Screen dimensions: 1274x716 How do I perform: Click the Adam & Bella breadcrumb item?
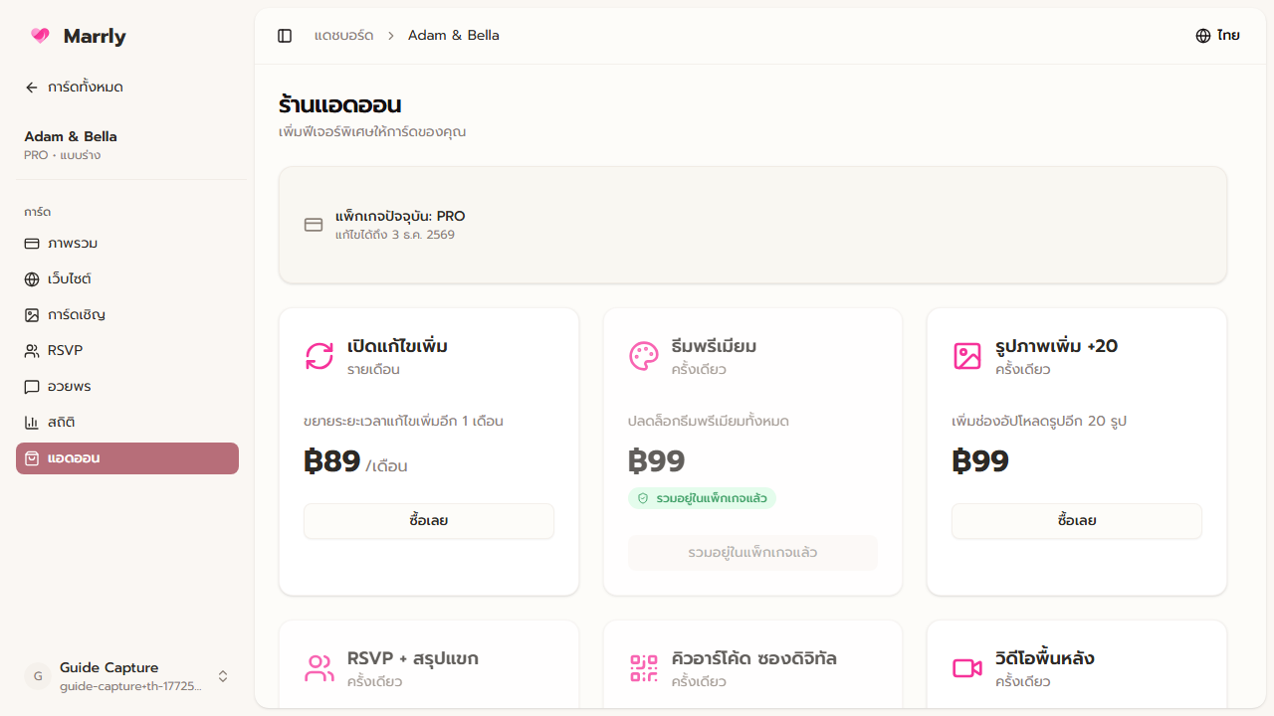coord(453,35)
